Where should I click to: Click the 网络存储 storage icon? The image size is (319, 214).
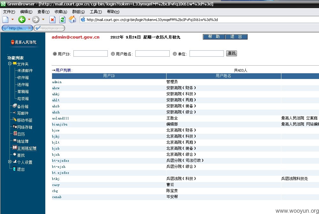click(x=15, y=126)
